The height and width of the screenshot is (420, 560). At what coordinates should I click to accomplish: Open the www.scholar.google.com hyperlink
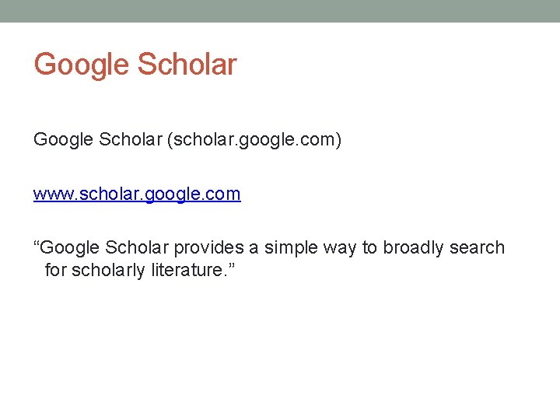137,194
